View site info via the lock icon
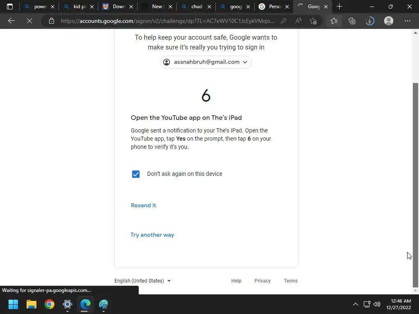The height and width of the screenshot is (314, 419). click(x=52, y=21)
